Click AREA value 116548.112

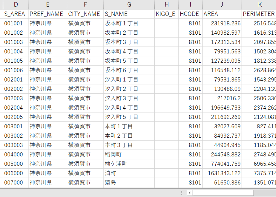pos(222,70)
